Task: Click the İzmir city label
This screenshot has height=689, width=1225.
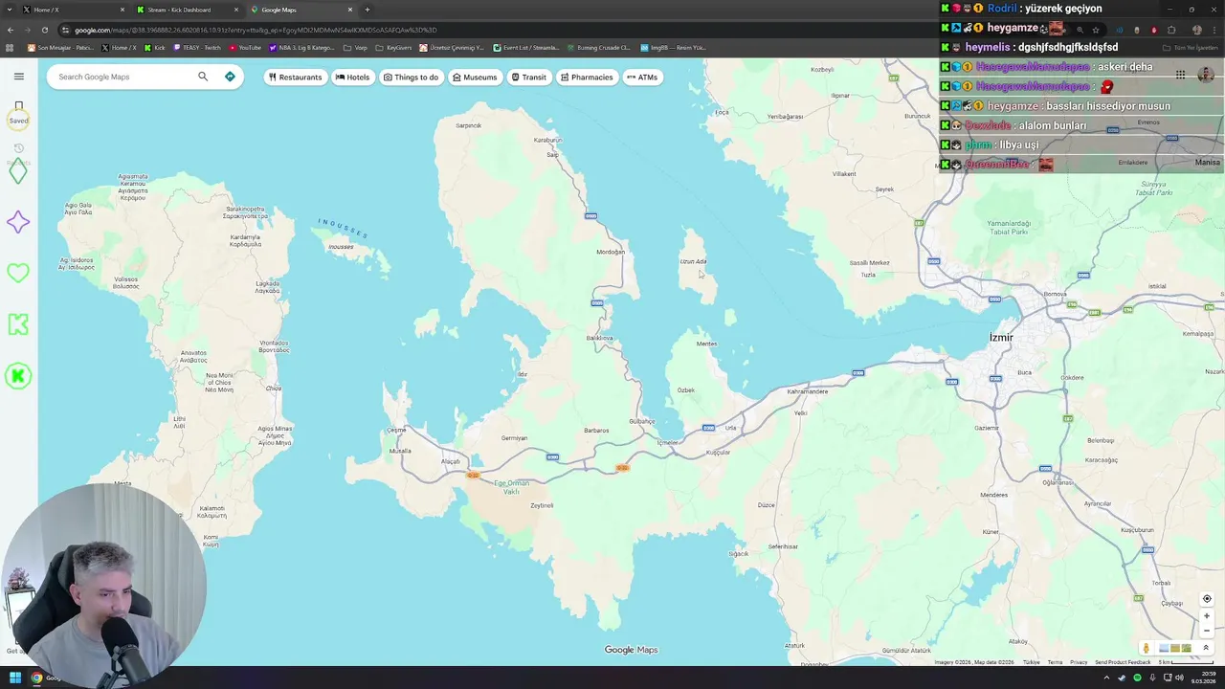Action: point(1001,337)
